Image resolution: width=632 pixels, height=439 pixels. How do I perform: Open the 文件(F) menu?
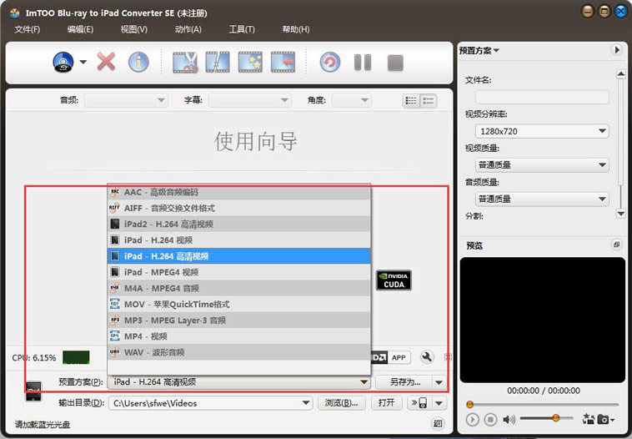click(28, 29)
